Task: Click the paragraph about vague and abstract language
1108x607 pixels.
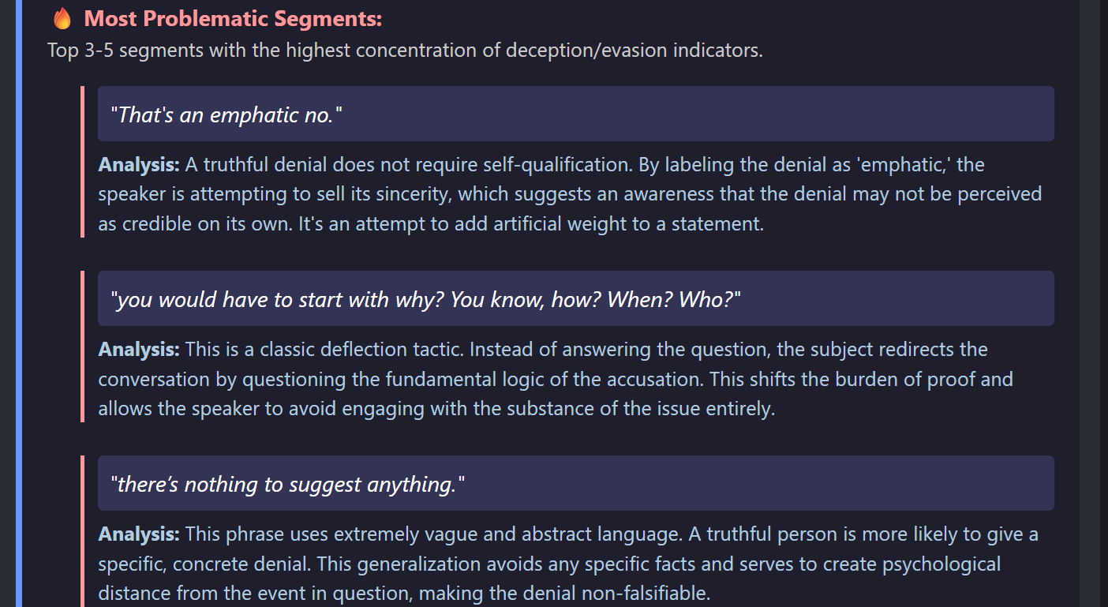Action: [x=568, y=564]
